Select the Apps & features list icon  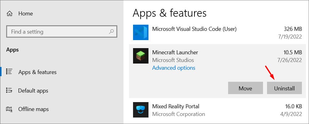9,72
